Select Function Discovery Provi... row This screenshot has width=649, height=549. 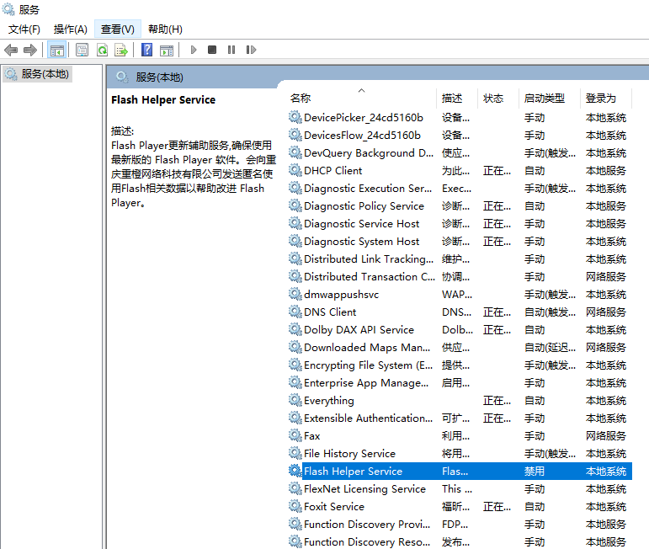click(460, 524)
